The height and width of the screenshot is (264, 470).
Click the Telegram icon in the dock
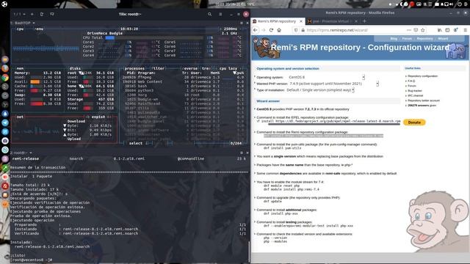click(5, 122)
